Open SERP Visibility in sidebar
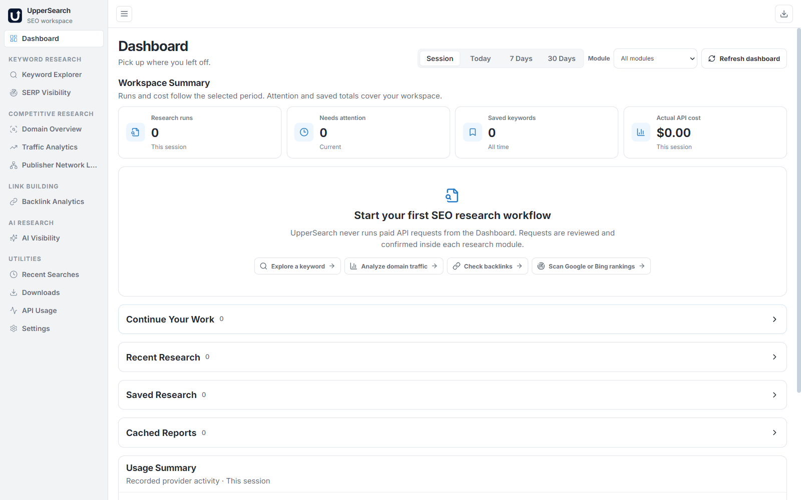Image resolution: width=801 pixels, height=500 pixels. click(x=54, y=92)
